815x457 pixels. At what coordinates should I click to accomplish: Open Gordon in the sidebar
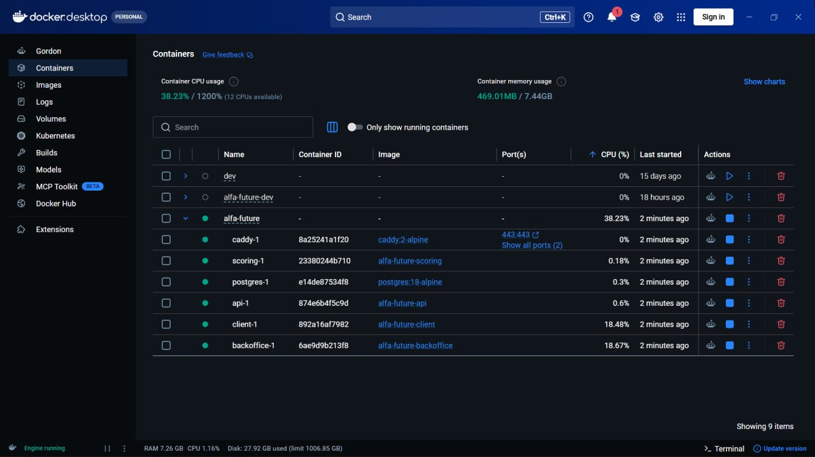(67, 51)
